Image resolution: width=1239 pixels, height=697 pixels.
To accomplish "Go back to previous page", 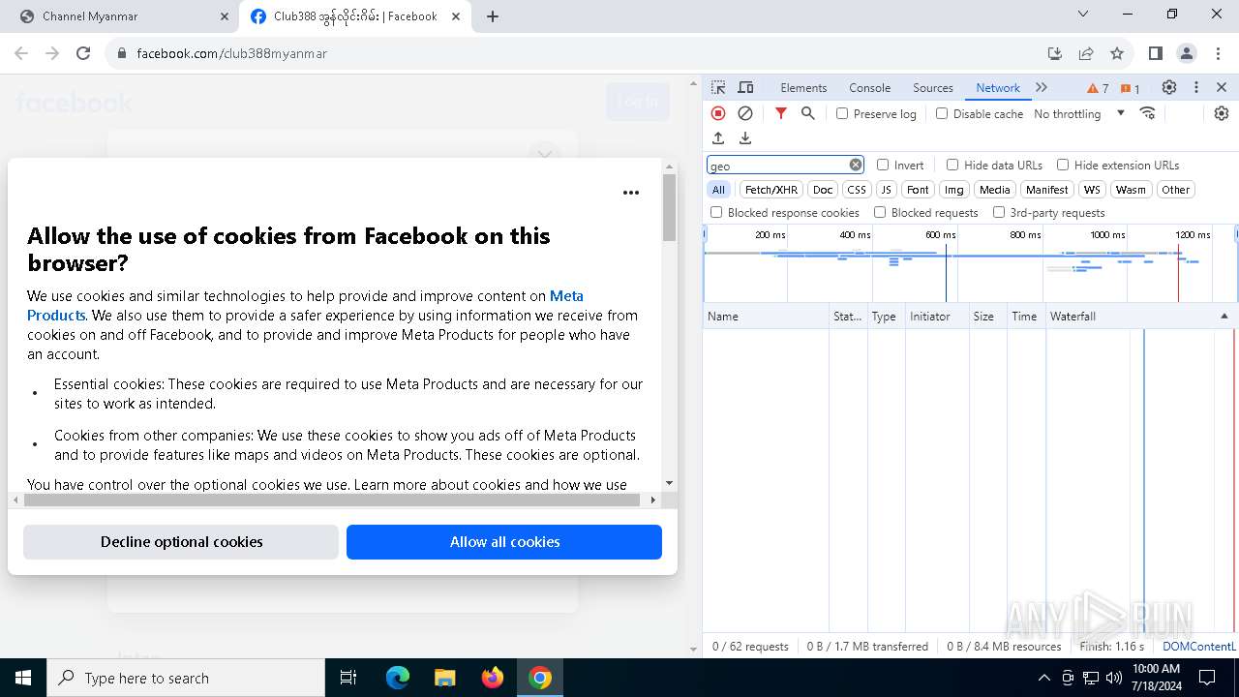I will click(x=23, y=53).
